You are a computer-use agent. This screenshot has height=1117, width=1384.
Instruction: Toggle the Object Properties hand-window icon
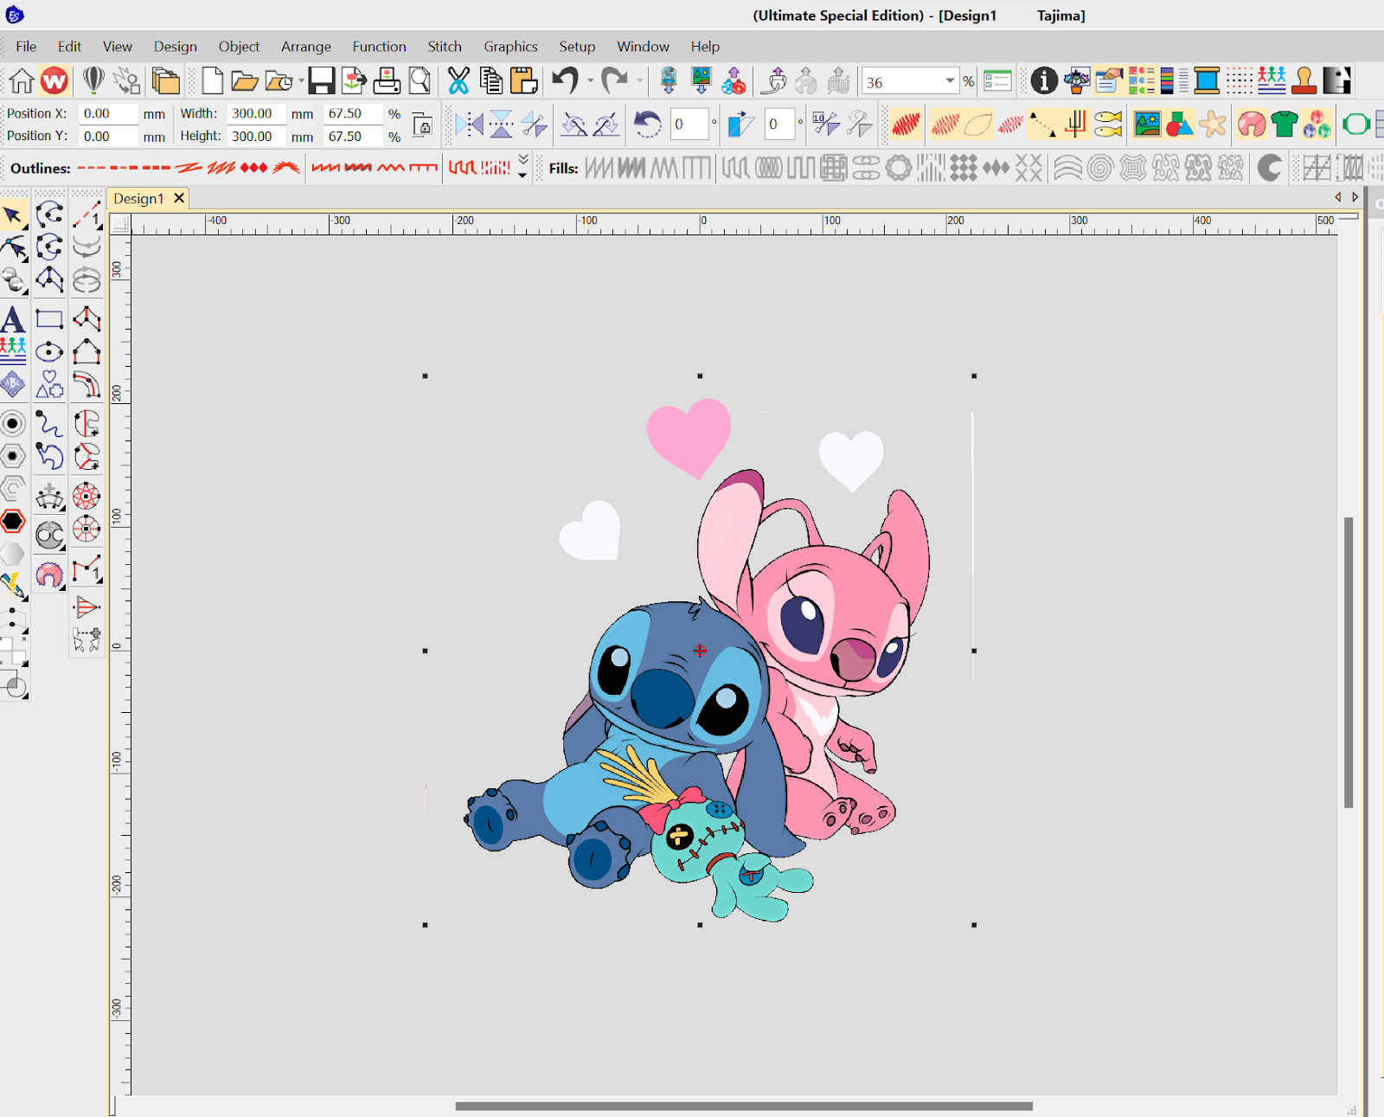pos(1109,80)
